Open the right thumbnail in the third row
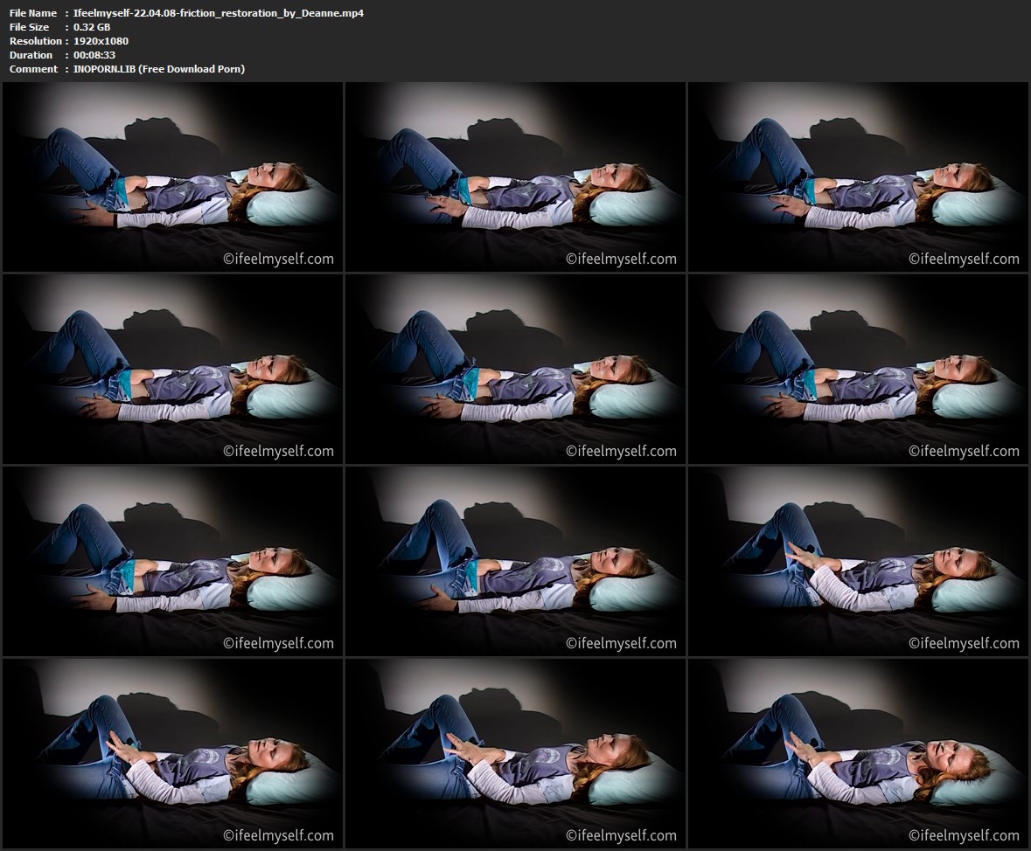1031x851 pixels. coord(858,562)
